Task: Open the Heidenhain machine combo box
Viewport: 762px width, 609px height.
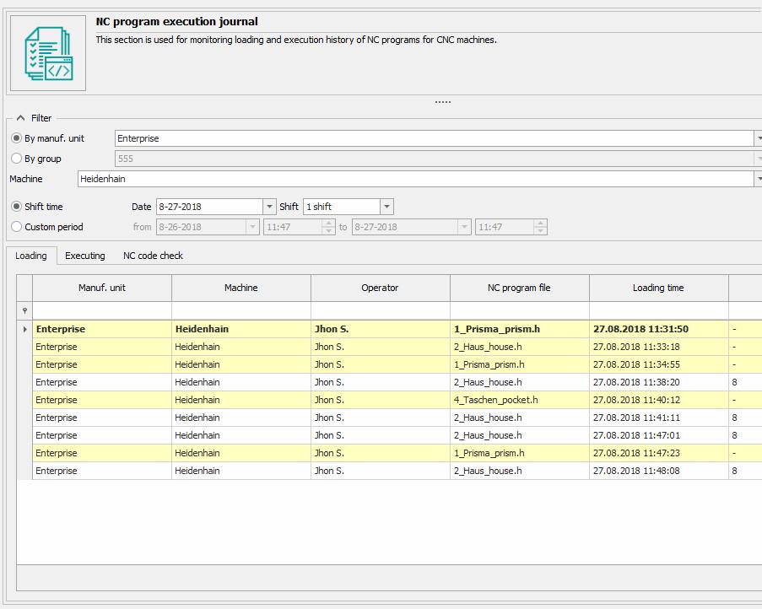Action: (419, 179)
